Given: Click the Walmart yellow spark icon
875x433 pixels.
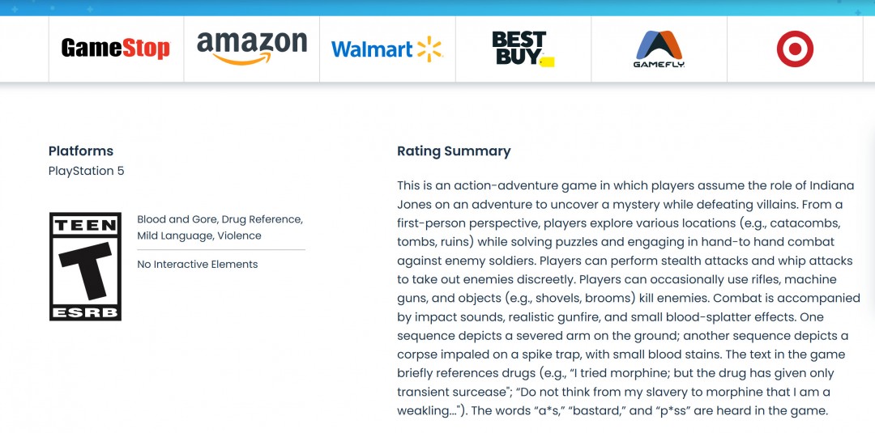Looking at the screenshot, I should click(430, 49).
